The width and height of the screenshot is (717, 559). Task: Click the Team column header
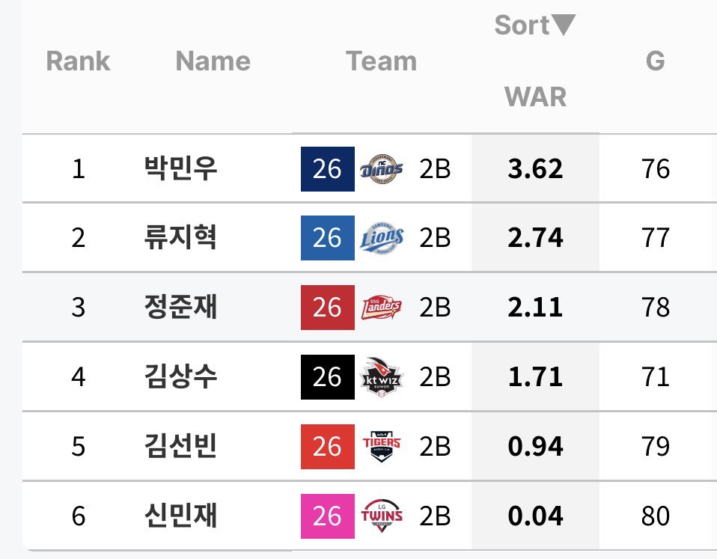tap(382, 61)
